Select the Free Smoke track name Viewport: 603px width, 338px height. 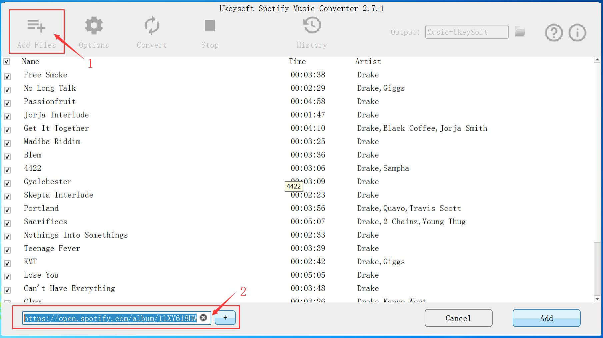tap(45, 75)
